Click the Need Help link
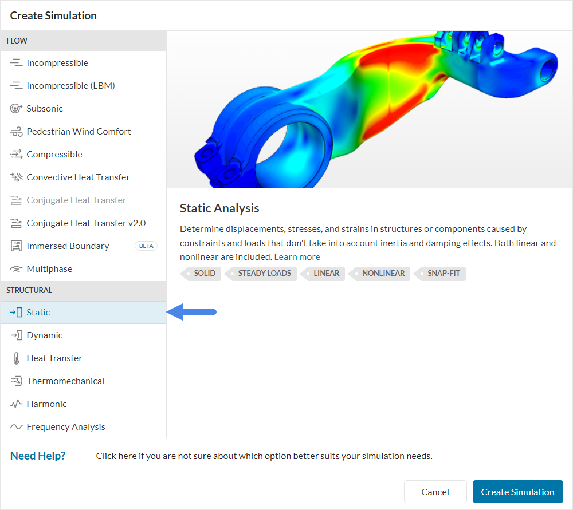 point(38,456)
